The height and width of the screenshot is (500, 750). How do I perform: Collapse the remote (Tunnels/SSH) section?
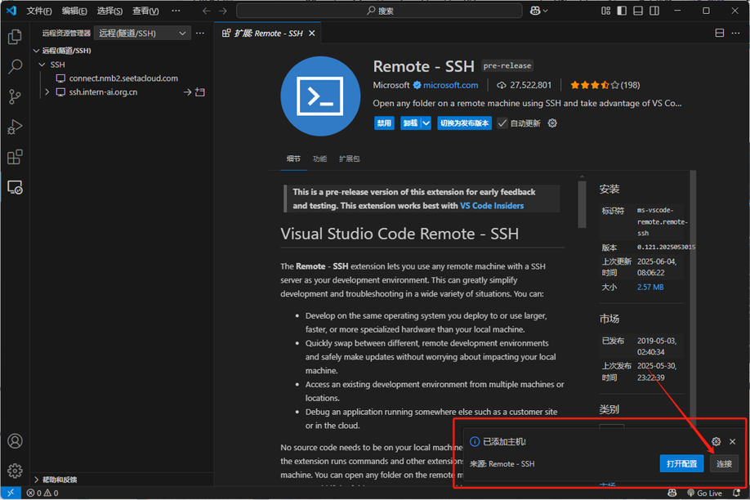36,51
